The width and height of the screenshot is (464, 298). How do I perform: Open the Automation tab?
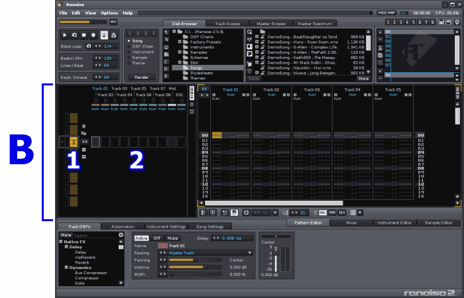point(123,226)
